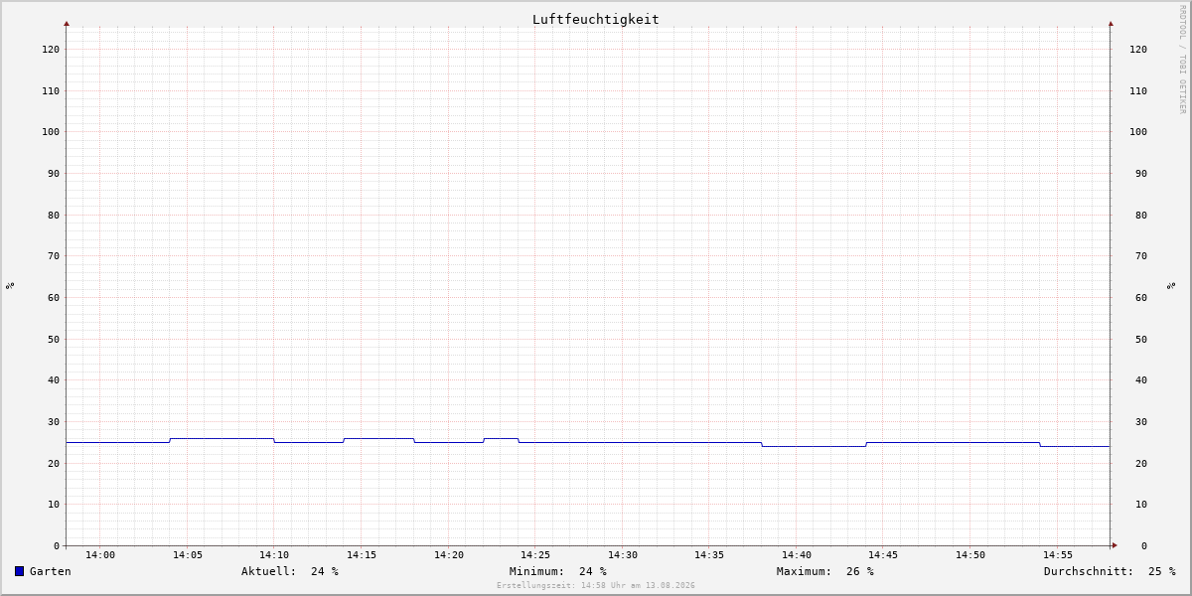Click the 14:55 time axis label

click(1058, 555)
